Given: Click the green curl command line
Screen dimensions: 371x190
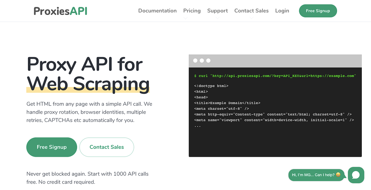Looking at the screenshot, I should click(275, 76).
